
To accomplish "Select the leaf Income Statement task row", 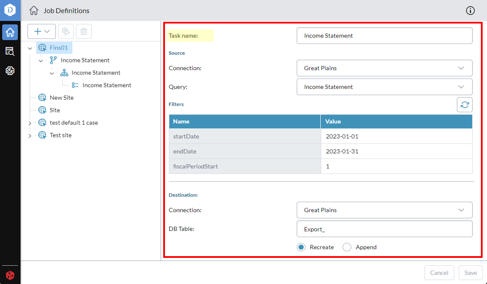I will pos(107,85).
